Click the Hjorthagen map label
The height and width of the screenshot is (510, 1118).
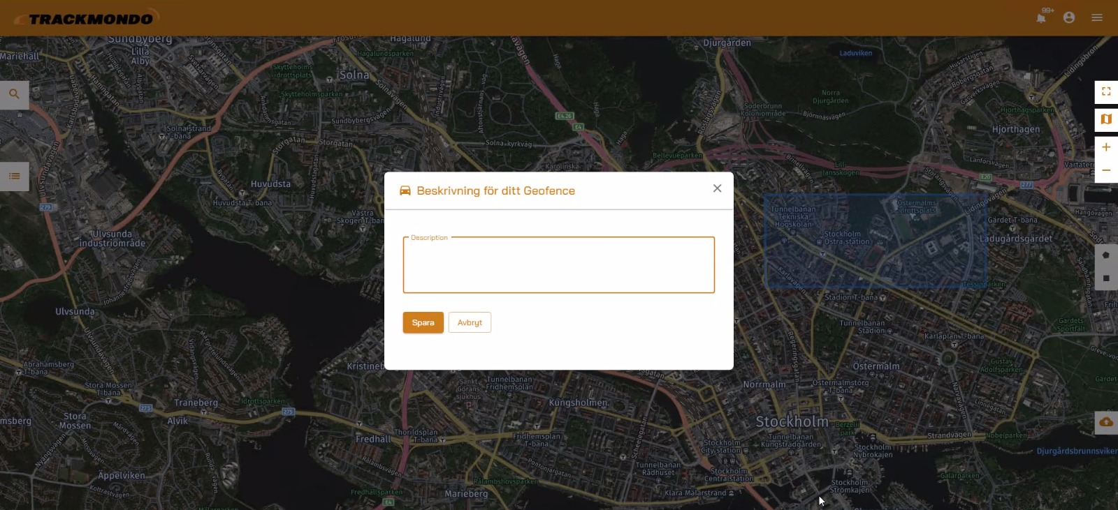1016,129
